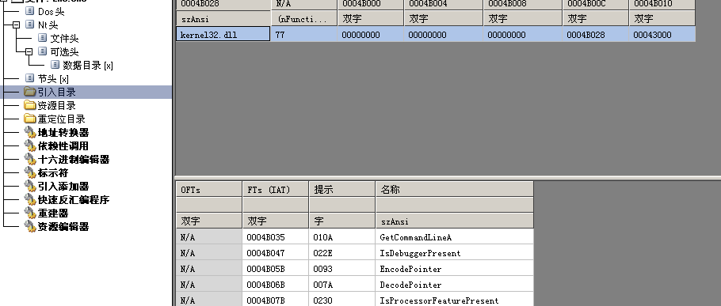The width and height of the screenshot is (721, 306).
Task: Open the 资源编辑器 label
Action: (x=63, y=227)
